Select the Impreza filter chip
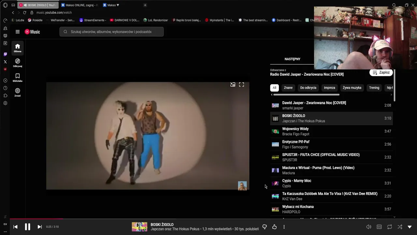Viewport: 417px width, 235px height. click(x=329, y=88)
